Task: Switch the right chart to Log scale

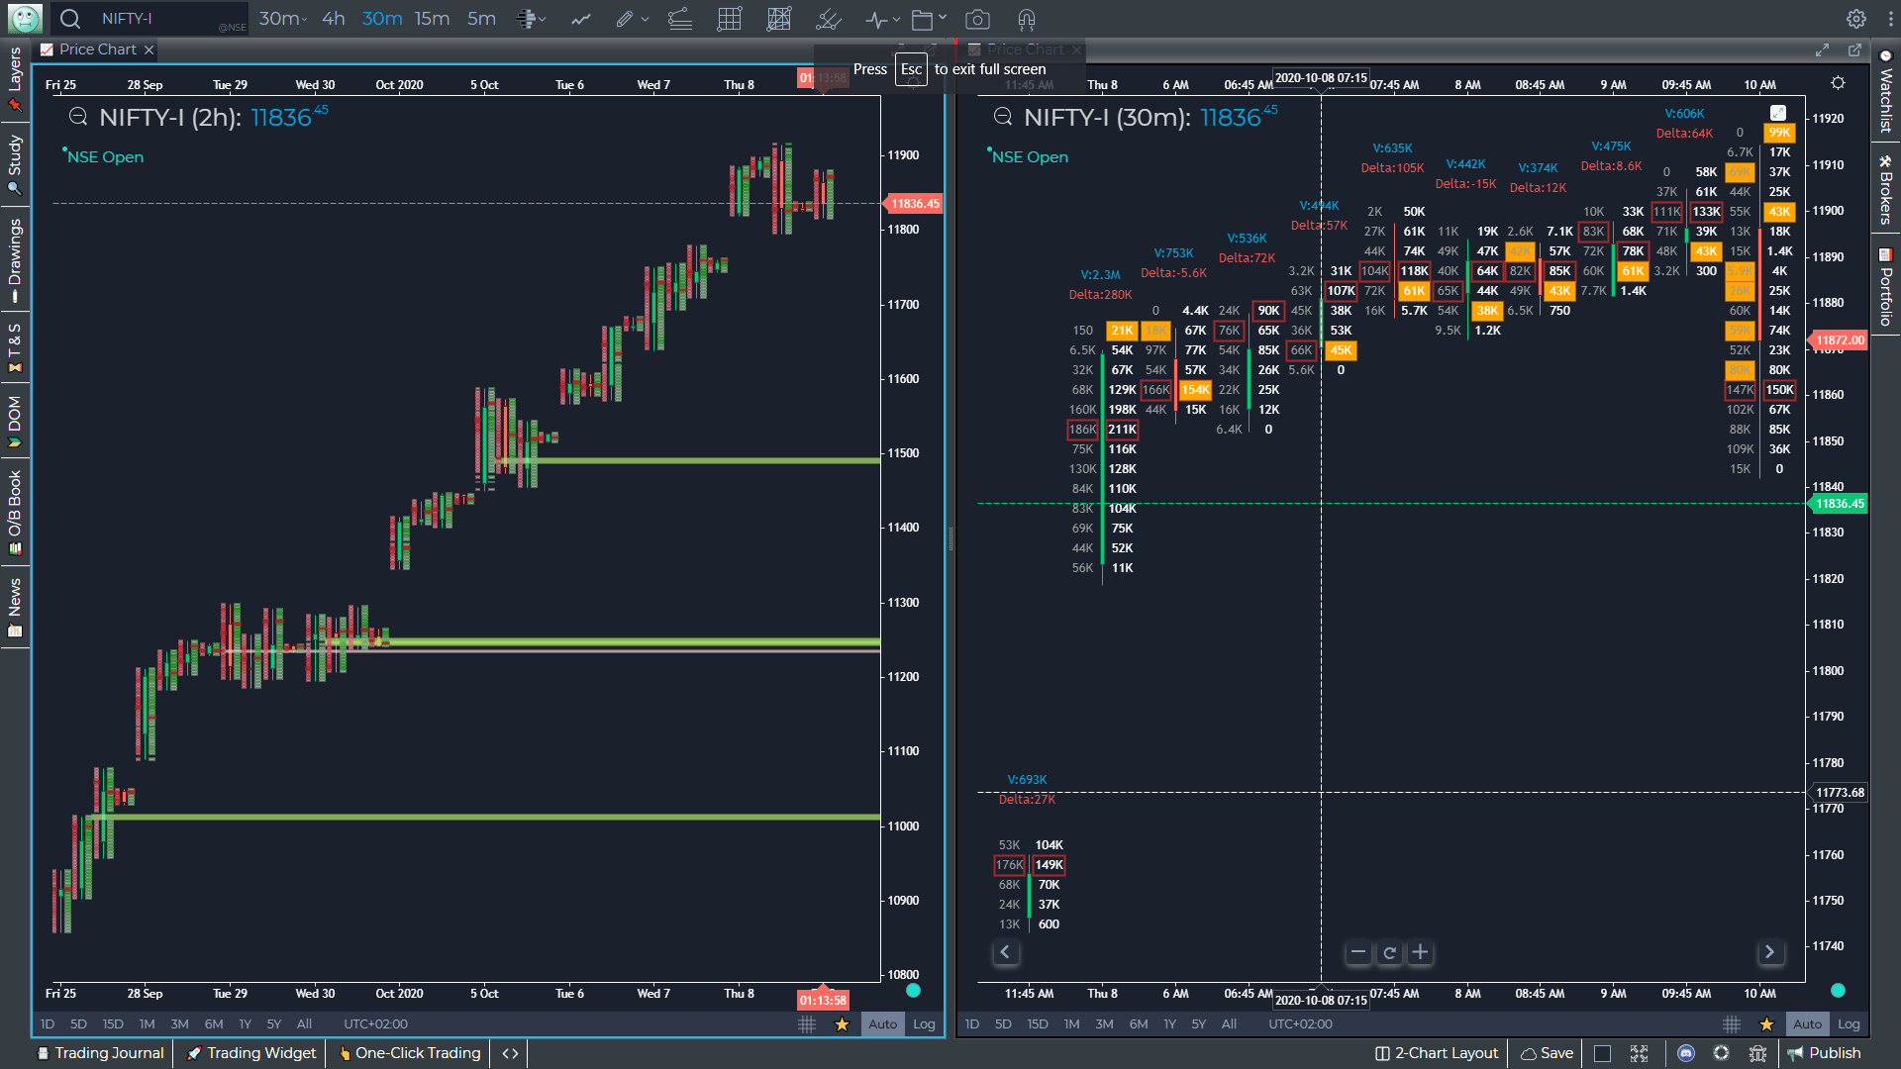Action: point(1848,1024)
